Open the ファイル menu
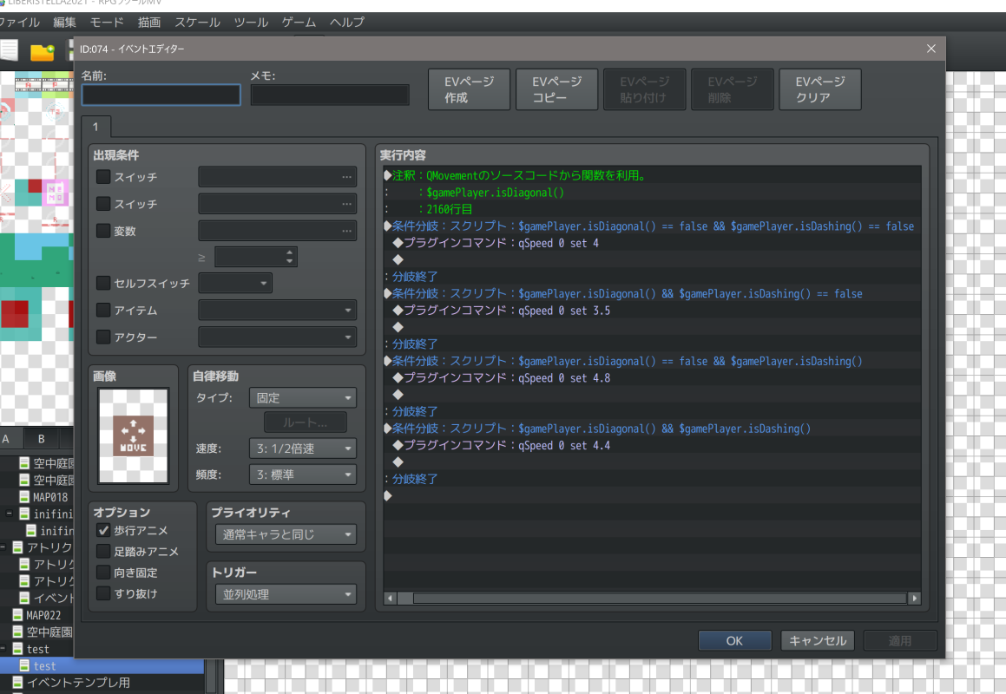1006x694 pixels. click(19, 23)
